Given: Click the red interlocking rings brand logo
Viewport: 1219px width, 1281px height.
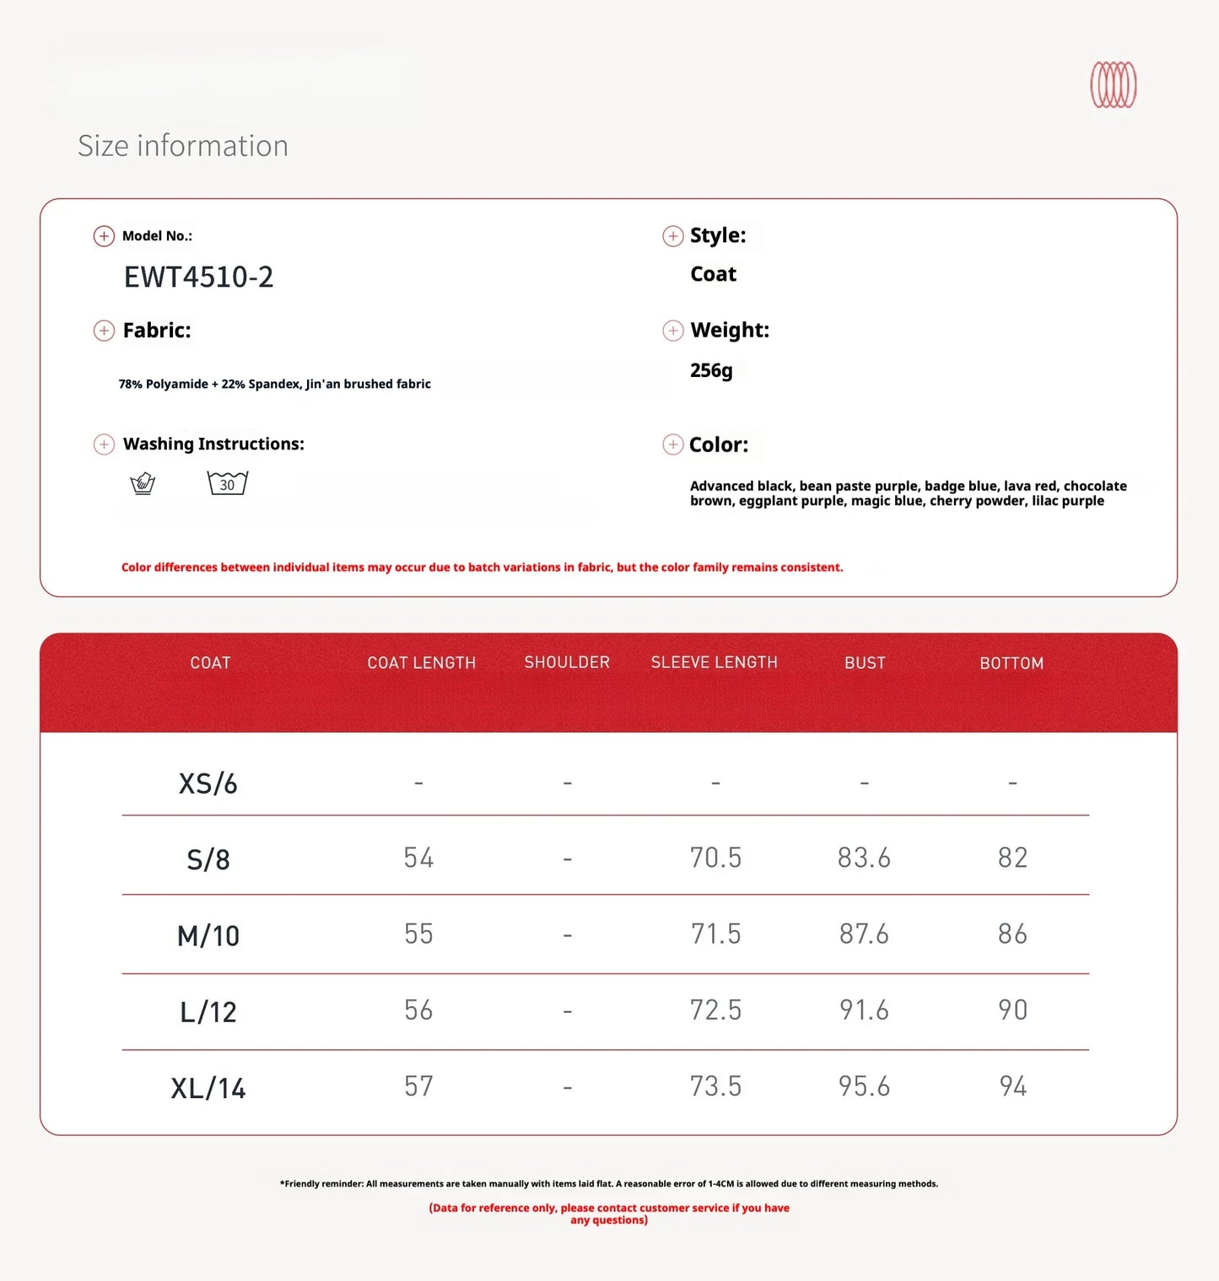Looking at the screenshot, I should [x=1113, y=85].
